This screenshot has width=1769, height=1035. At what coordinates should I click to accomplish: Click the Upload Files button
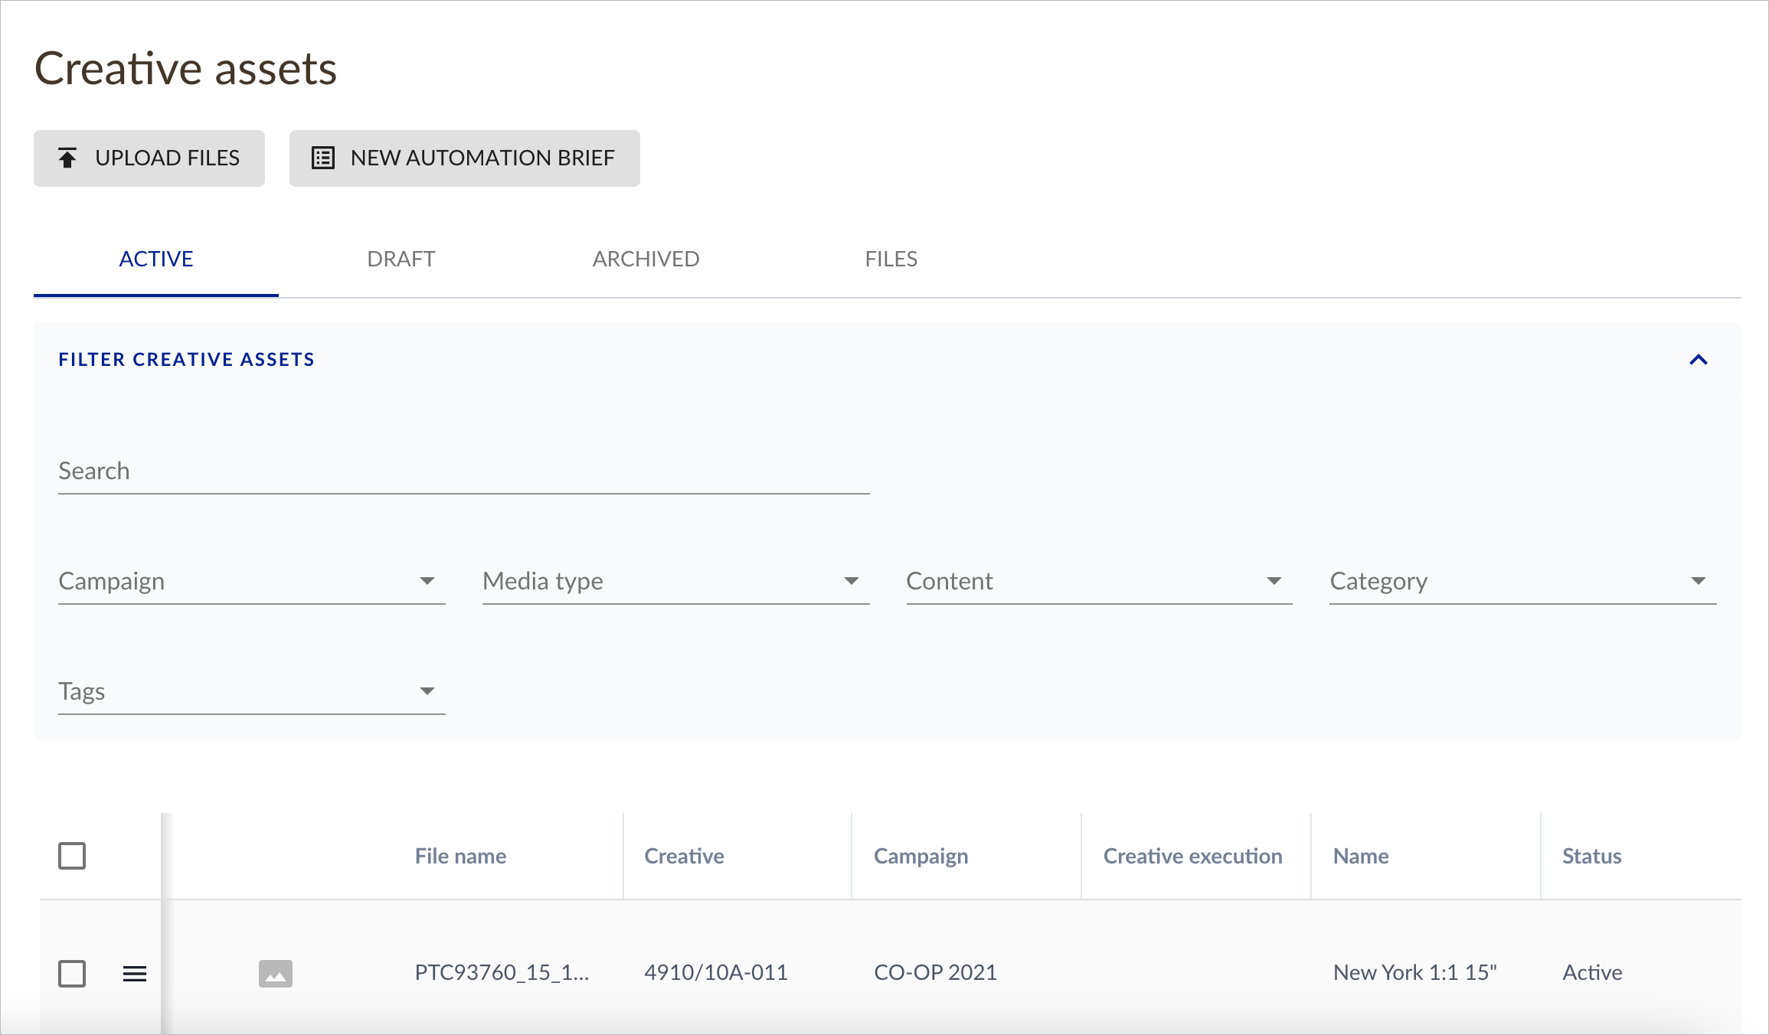click(149, 158)
